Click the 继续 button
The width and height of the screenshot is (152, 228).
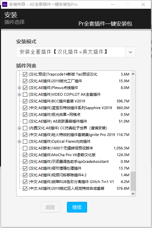coord(77,207)
